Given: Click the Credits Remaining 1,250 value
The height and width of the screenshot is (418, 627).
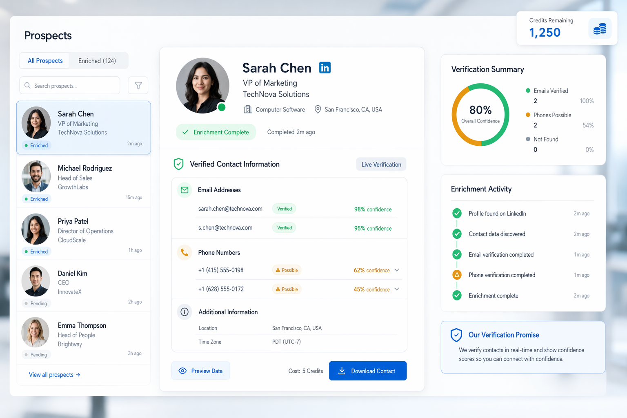Looking at the screenshot, I should tap(545, 33).
